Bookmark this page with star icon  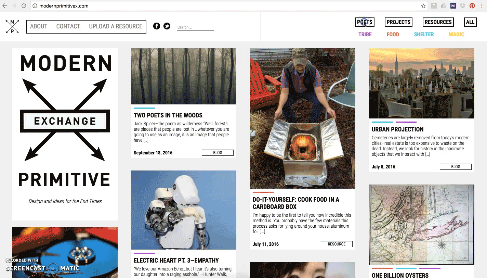tap(423, 6)
